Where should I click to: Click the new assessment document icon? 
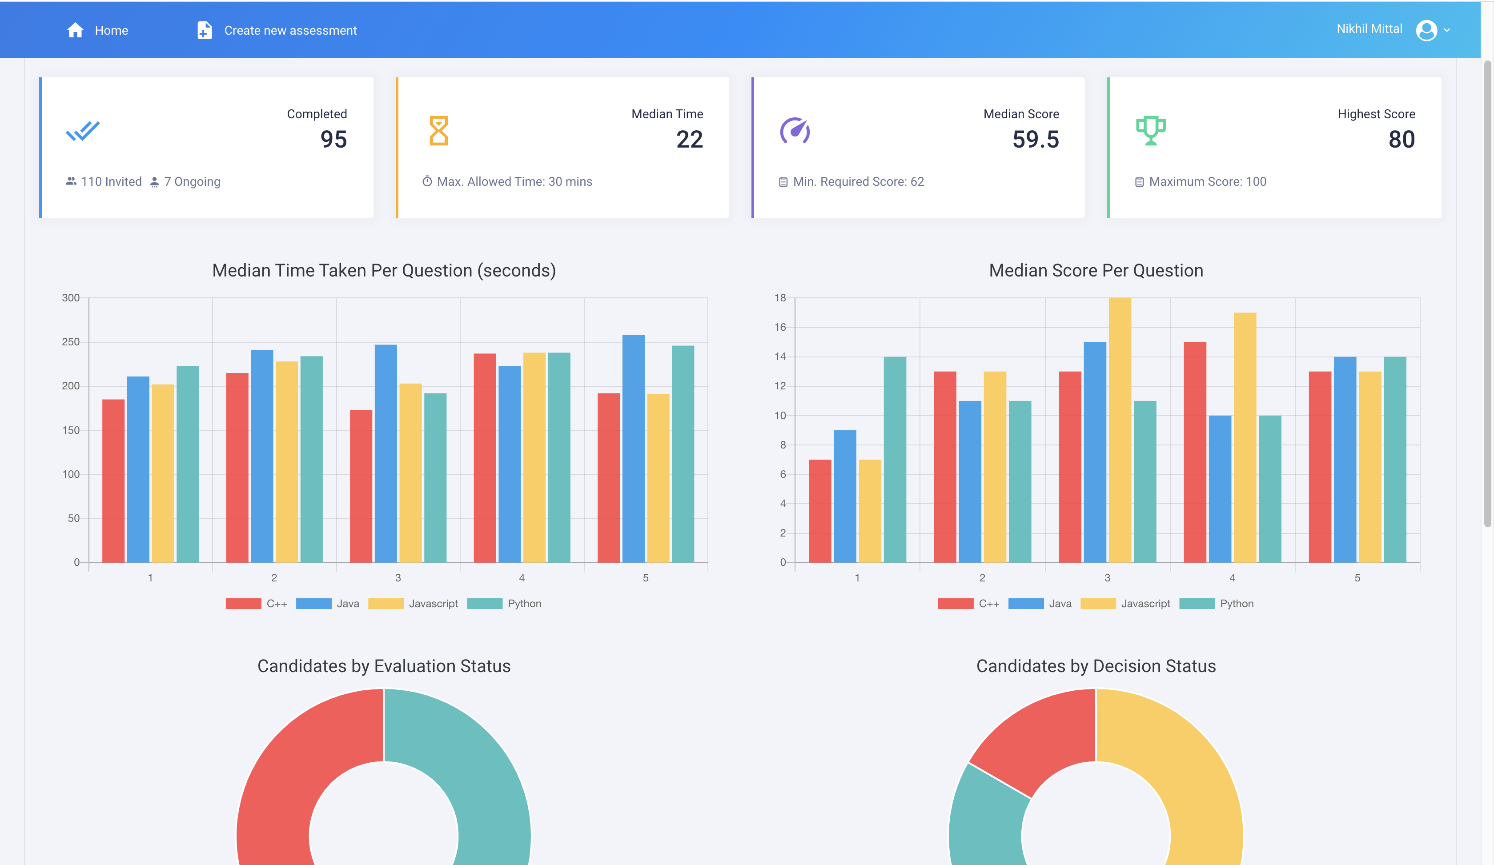(205, 30)
